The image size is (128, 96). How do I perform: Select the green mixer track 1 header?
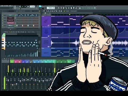(12, 61)
